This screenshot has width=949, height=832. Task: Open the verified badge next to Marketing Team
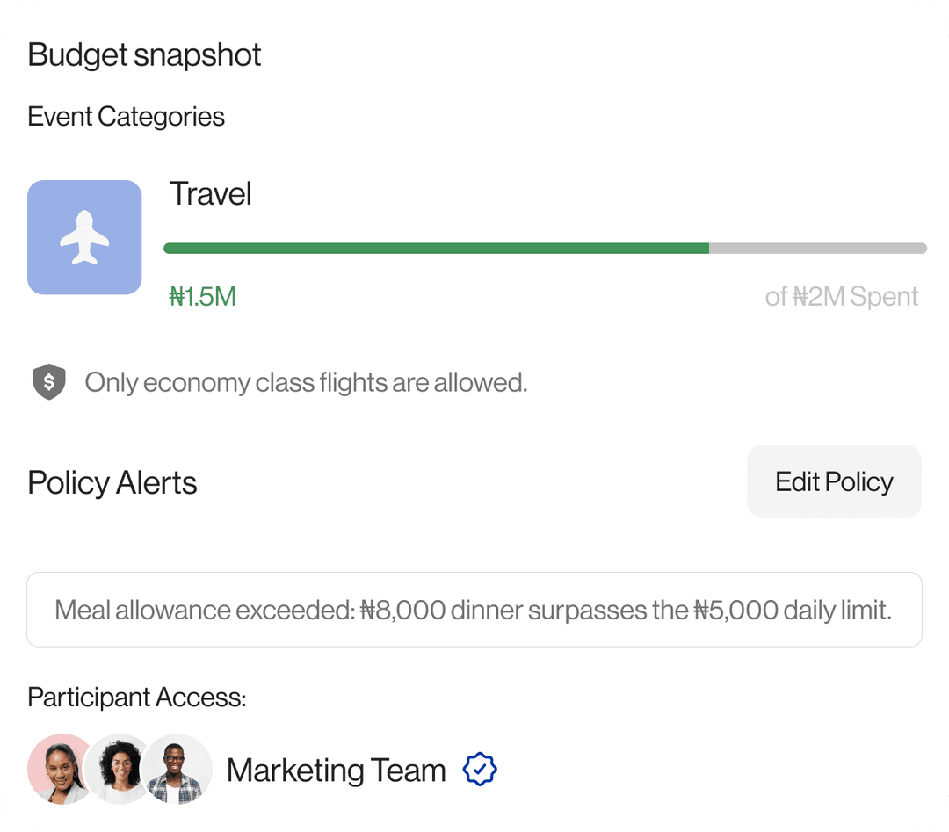pos(479,769)
